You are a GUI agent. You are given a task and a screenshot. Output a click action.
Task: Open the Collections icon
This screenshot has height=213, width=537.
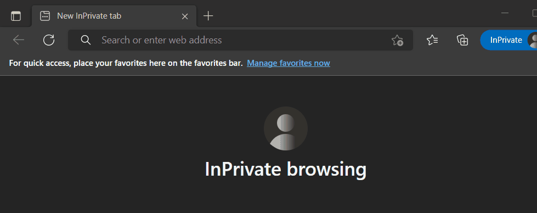(462, 40)
